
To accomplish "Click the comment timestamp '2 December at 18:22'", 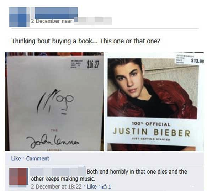I will click(x=56, y=186).
